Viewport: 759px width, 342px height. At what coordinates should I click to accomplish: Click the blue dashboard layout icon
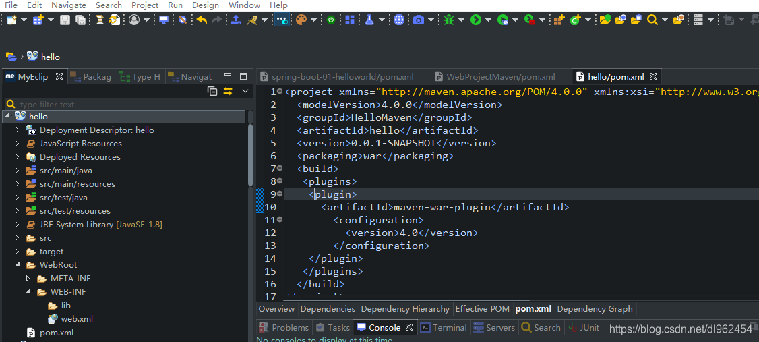click(349, 20)
